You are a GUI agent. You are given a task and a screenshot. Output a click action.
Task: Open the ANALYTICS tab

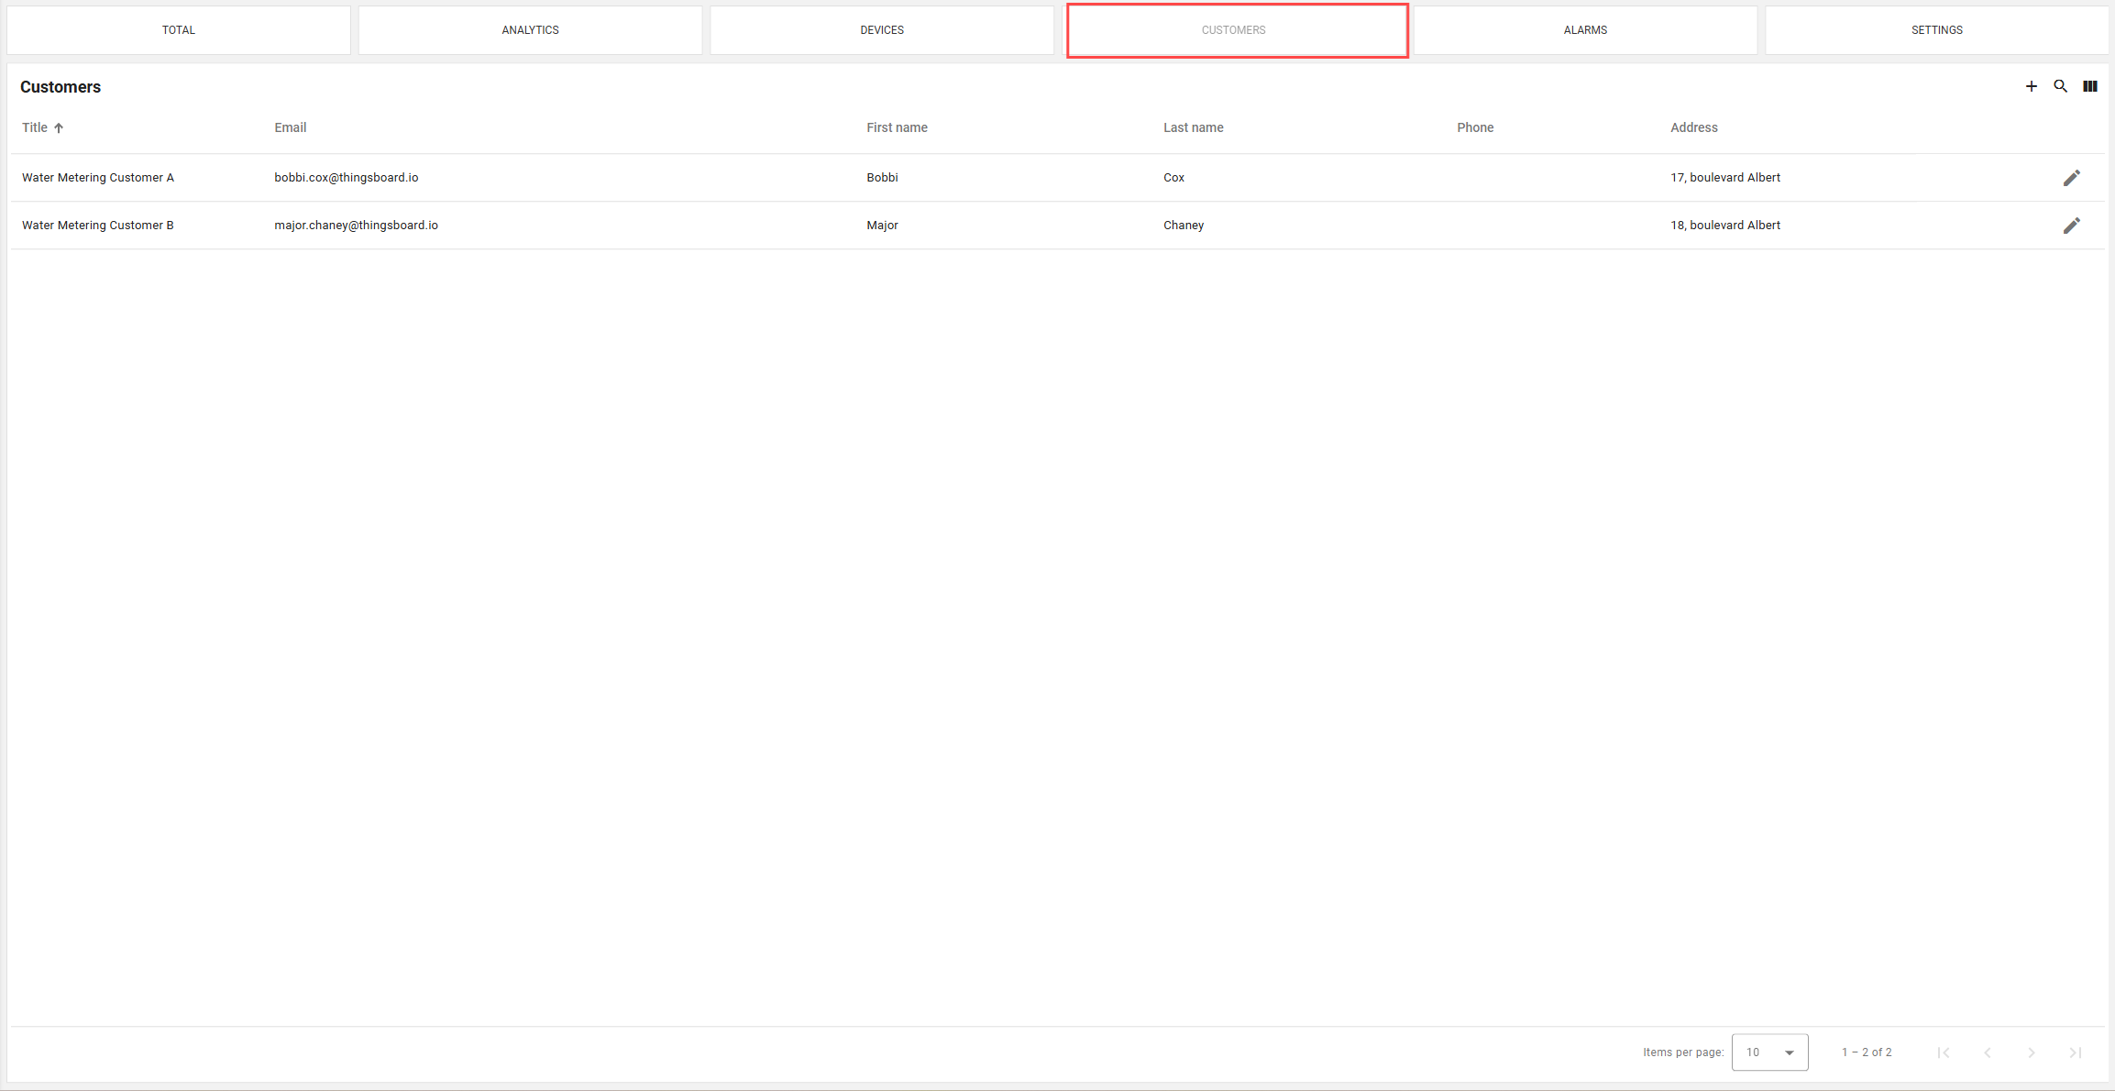point(530,30)
